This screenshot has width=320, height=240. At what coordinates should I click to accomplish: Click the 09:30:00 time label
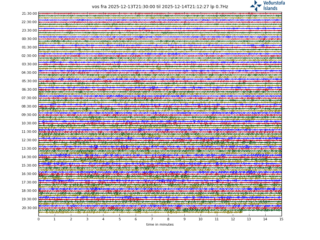[29, 115]
